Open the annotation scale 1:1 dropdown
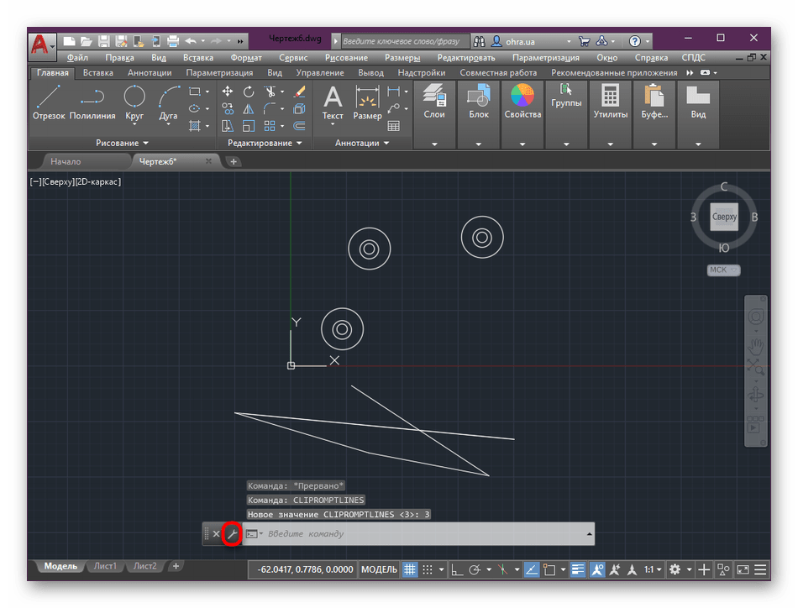The height and width of the screenshot is (608, 798). [653, 570]
